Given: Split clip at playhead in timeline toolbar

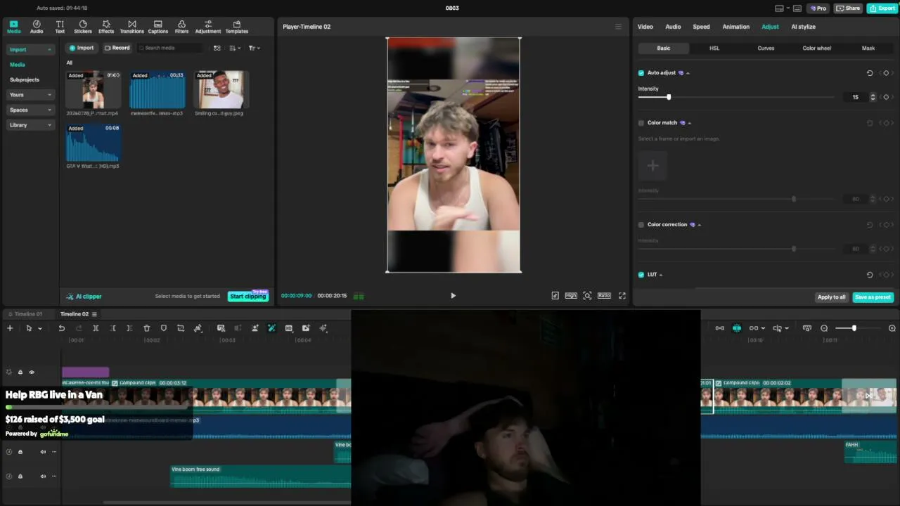Looking at the screenshot, I should (x=96, y=328).
